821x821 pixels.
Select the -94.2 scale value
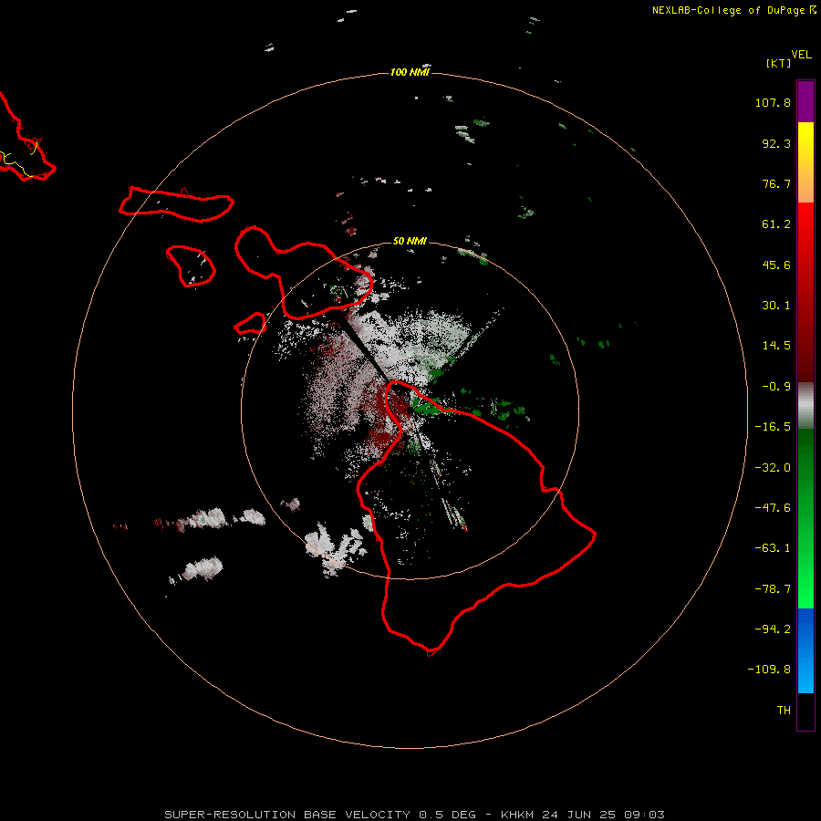pyautogui.click(x=773, y=629)
